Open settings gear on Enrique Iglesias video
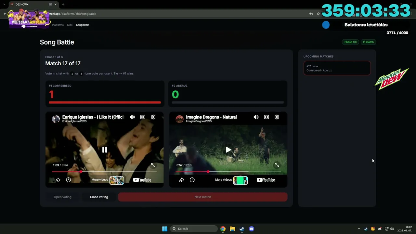Screen dimensions: 416x234 [153, 117]
